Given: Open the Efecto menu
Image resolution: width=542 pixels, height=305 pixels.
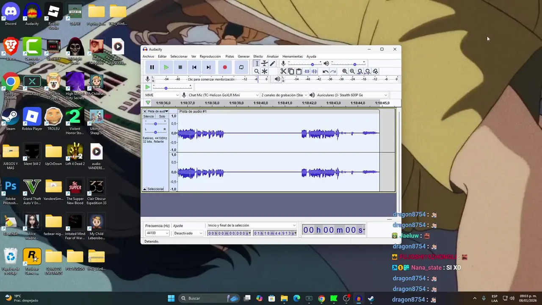Looking at the screenshot, I should click(258, 56).
